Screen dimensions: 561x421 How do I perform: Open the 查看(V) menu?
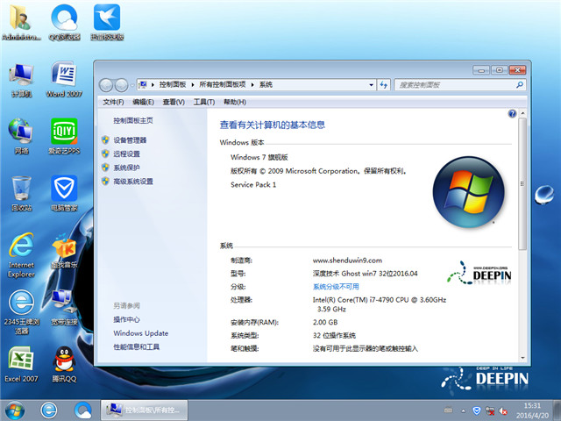click(174, 102)
